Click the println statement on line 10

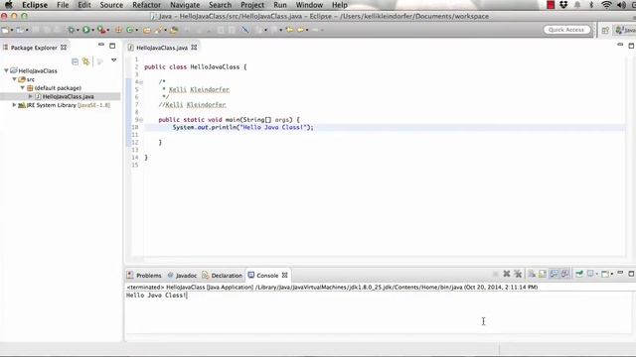click(242, 127)
